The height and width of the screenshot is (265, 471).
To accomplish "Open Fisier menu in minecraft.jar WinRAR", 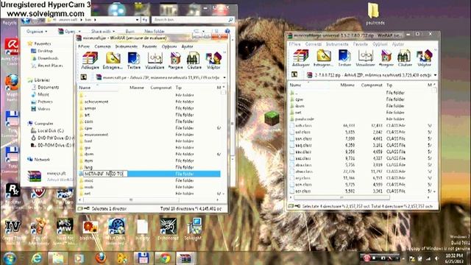I will [x=84, y=46].
